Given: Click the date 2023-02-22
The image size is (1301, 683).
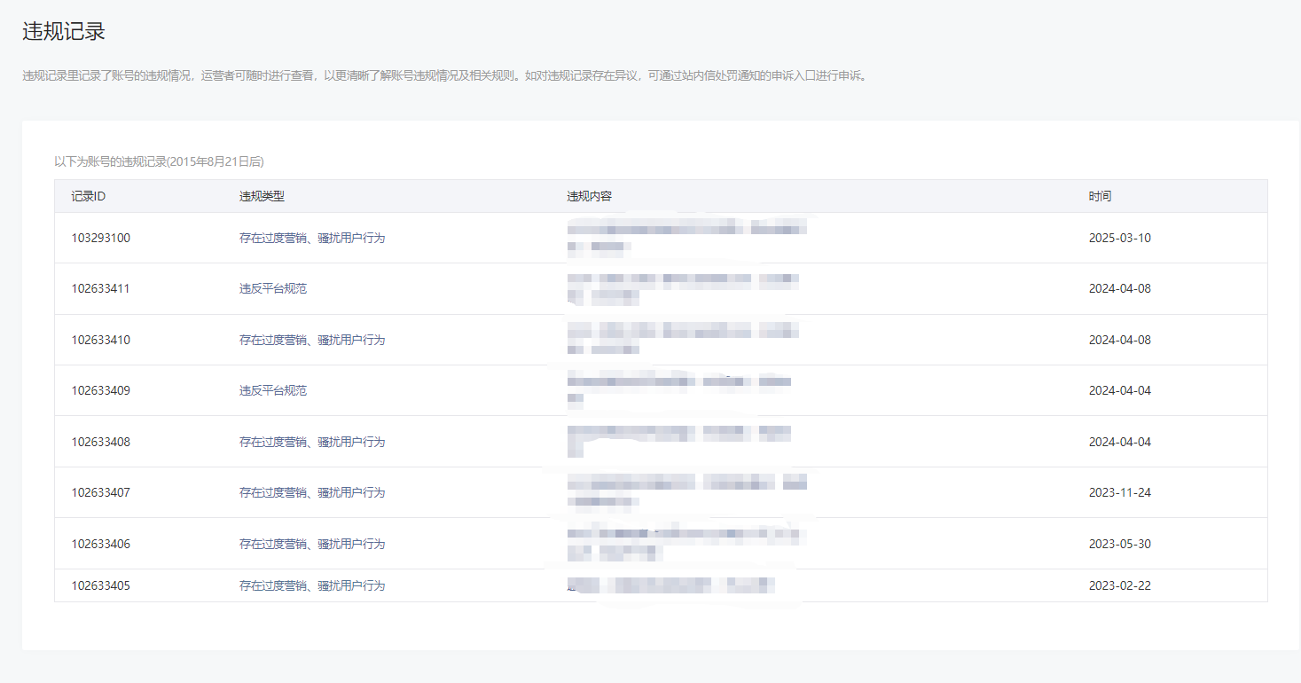Looking at the screenshot, I should click(1119, 585).
